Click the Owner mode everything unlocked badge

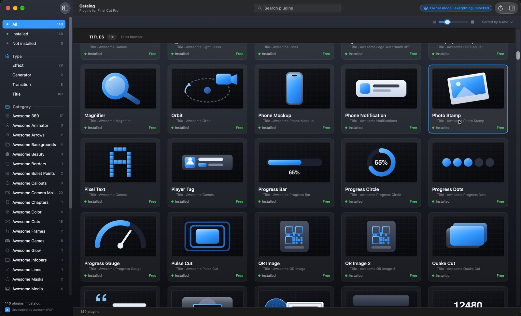456,8
